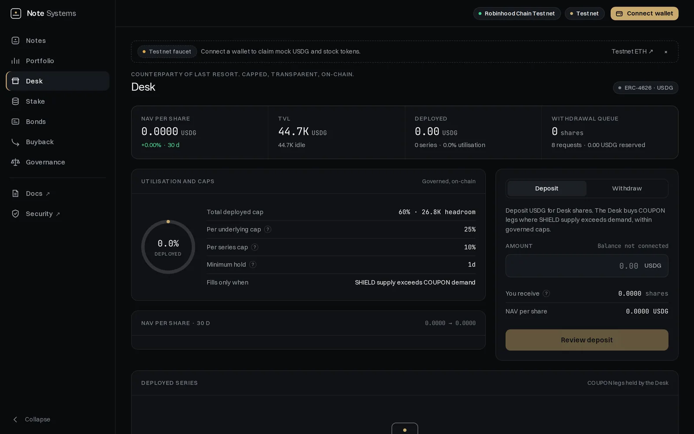
Task: Click the Note Systems logo icon
Action: point(16,13)
